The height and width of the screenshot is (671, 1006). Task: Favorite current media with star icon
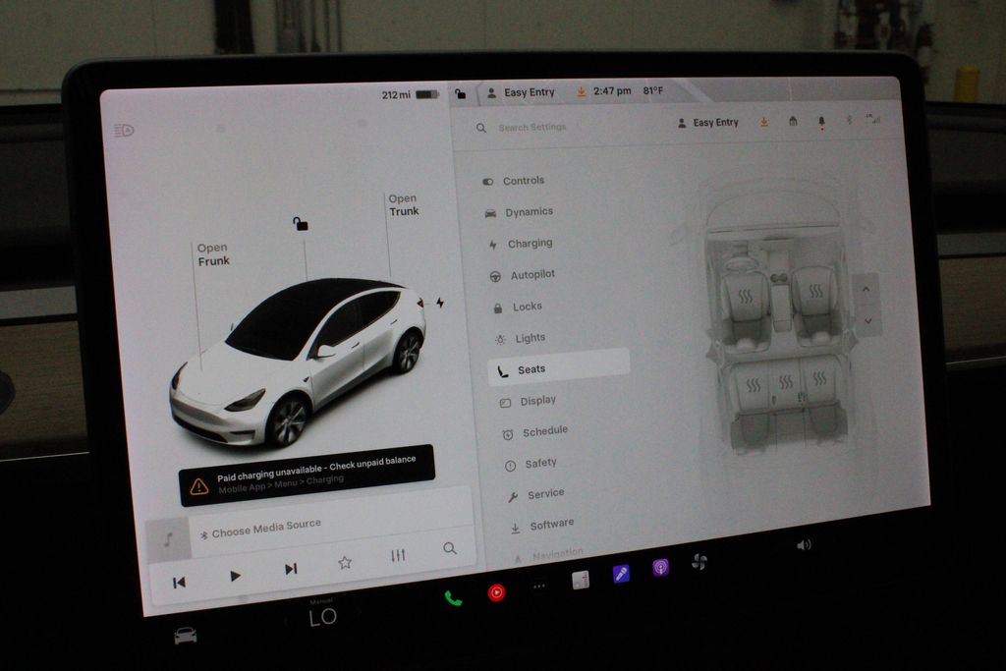coord(345,563)
